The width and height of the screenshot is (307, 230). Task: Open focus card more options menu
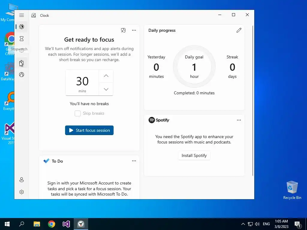point(134,30)
